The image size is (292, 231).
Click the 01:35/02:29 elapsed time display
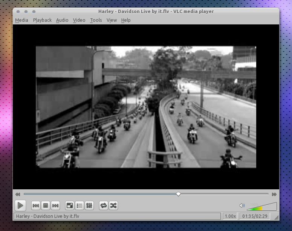pyautogui.click(x=254, y=216)
